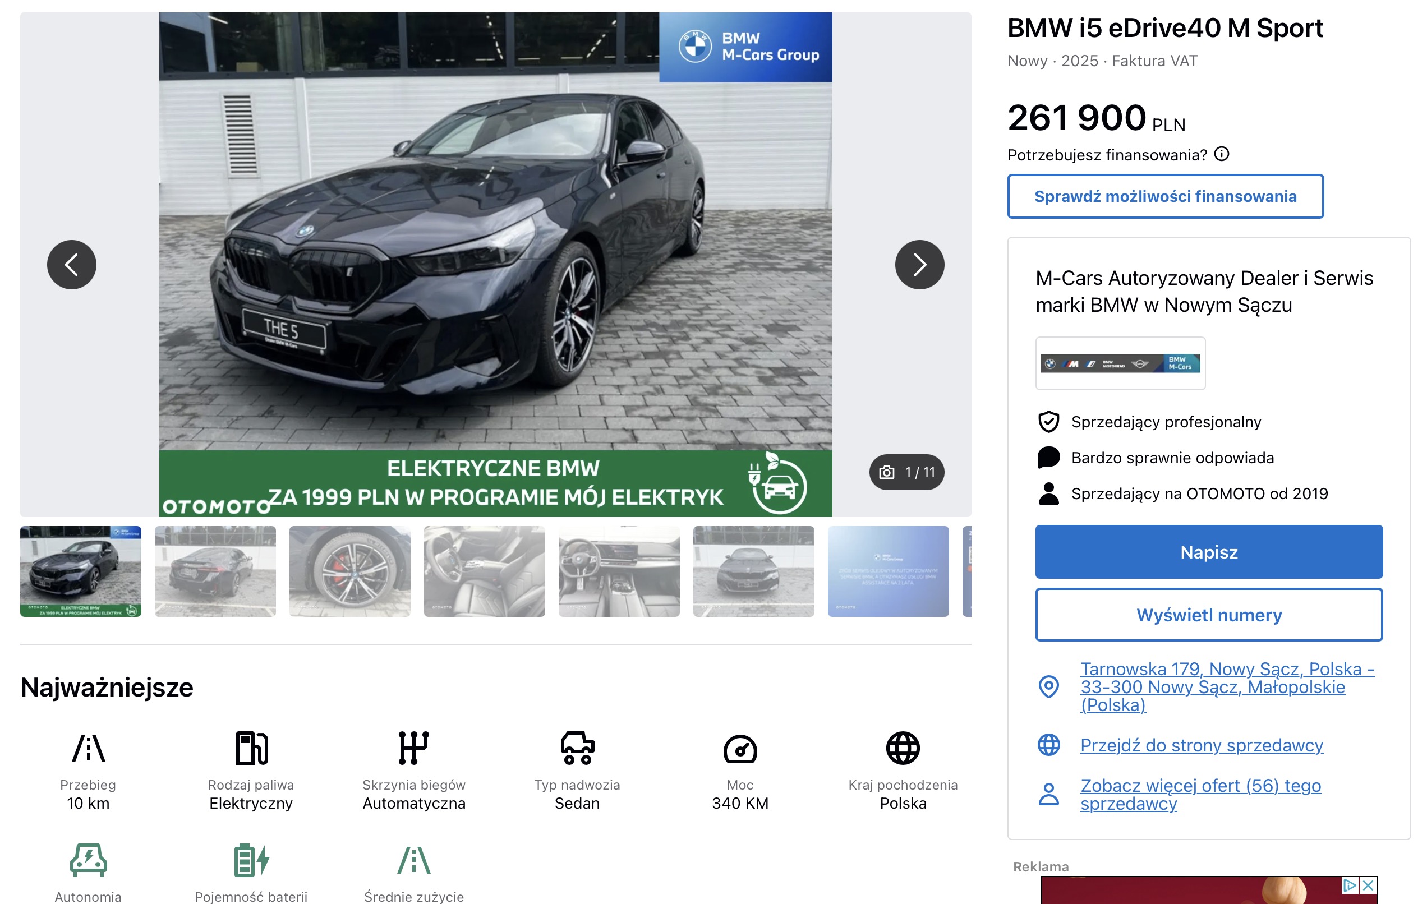Click the Elektryczny fuel type value
Screen dimensions: 1427x904
coord(251,803)
